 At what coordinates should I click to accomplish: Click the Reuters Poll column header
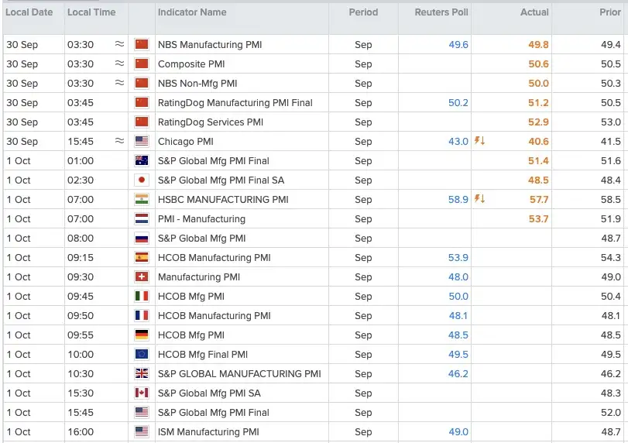[x=441, y=12]
